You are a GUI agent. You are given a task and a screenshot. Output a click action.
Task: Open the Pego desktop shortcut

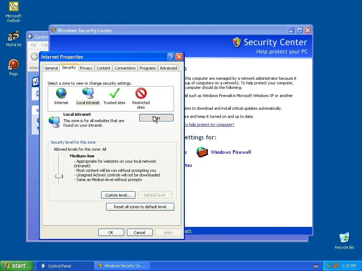[13, 65]
